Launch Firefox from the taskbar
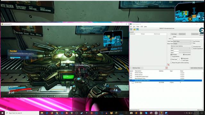 (x=52, y=113)
